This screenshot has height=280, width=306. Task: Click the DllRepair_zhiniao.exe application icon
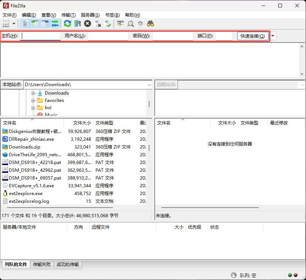[5, 139]
